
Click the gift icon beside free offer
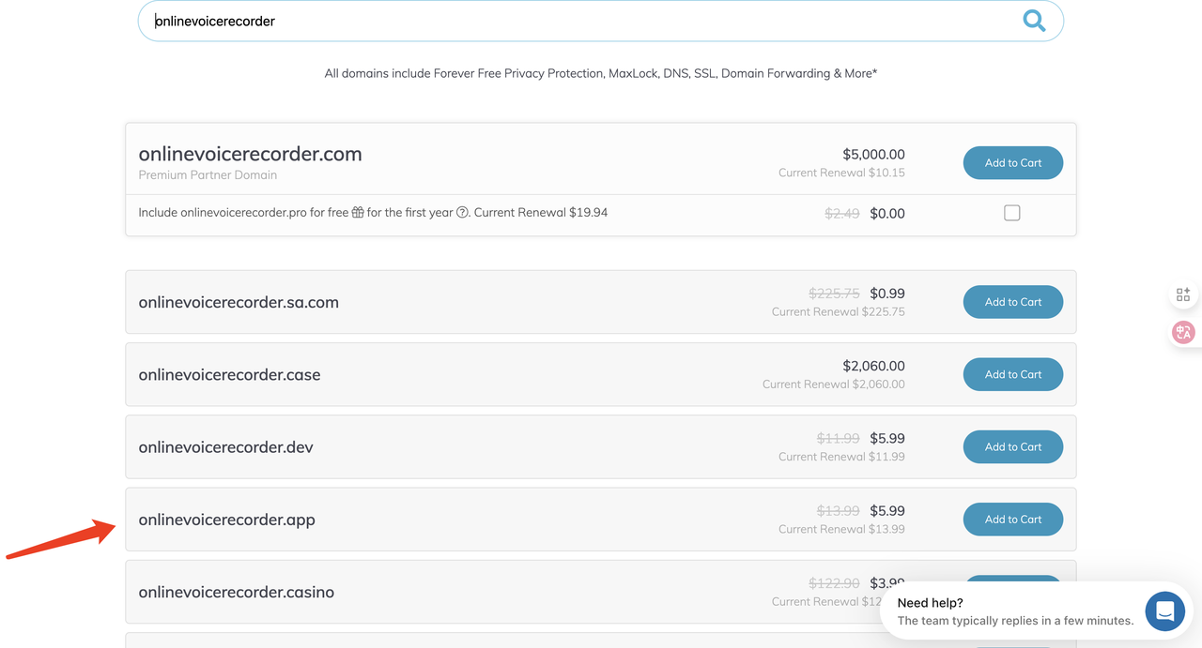[x=358, y=213]
